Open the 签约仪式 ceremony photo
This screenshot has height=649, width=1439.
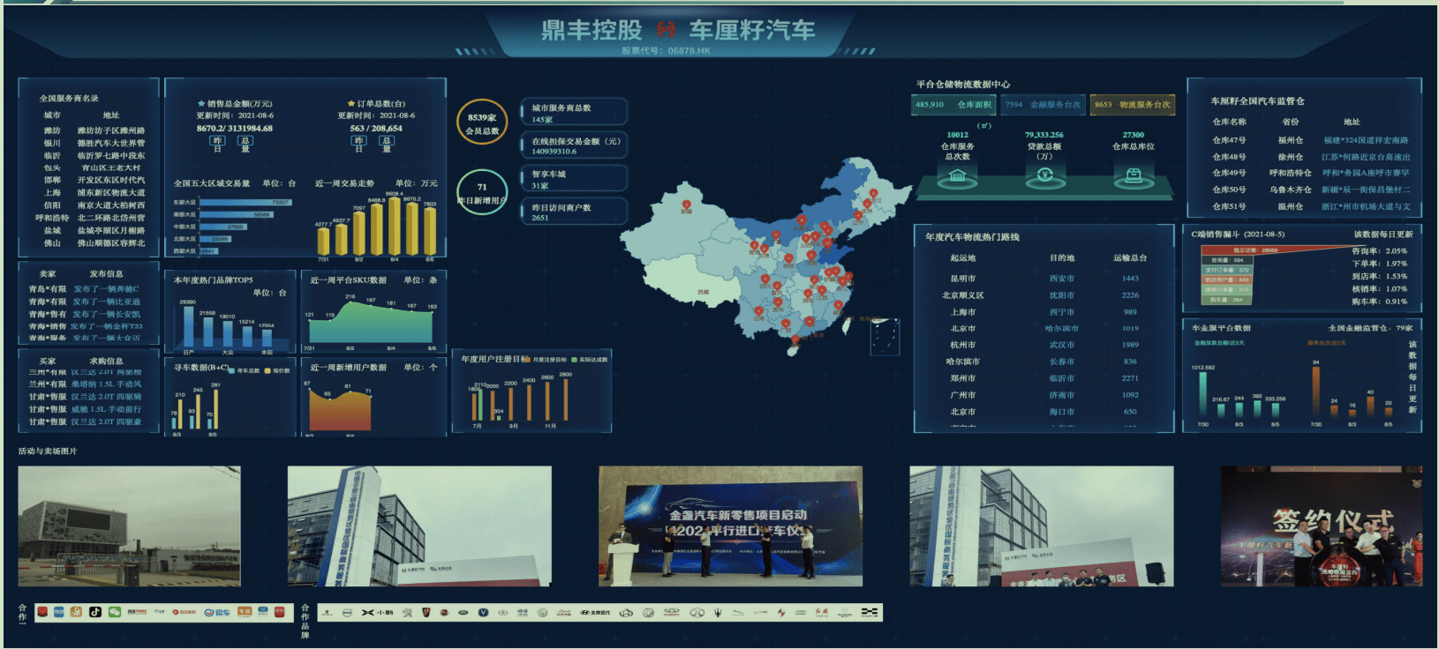pyautogui.click(x=1322, y=526)
